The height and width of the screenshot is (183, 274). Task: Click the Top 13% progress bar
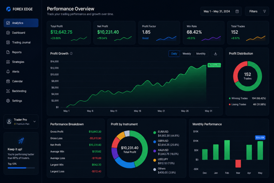coord(21,168)
